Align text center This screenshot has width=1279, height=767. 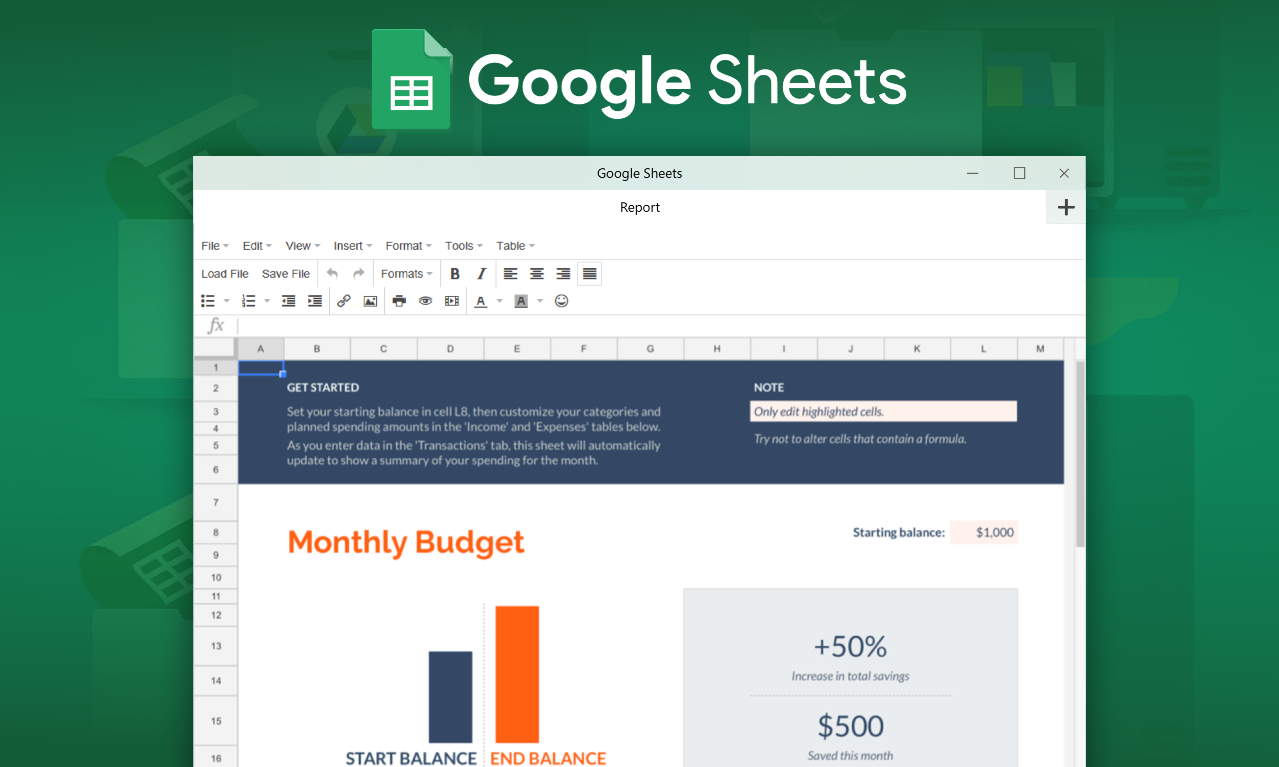pos(537,274)
